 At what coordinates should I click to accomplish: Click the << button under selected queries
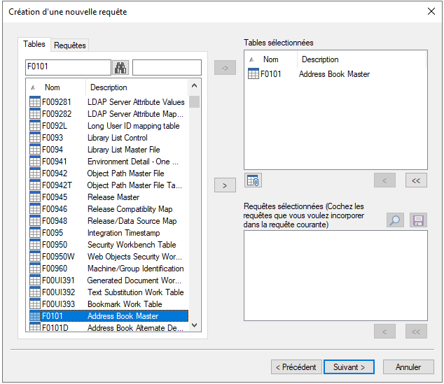coord(416,331)
